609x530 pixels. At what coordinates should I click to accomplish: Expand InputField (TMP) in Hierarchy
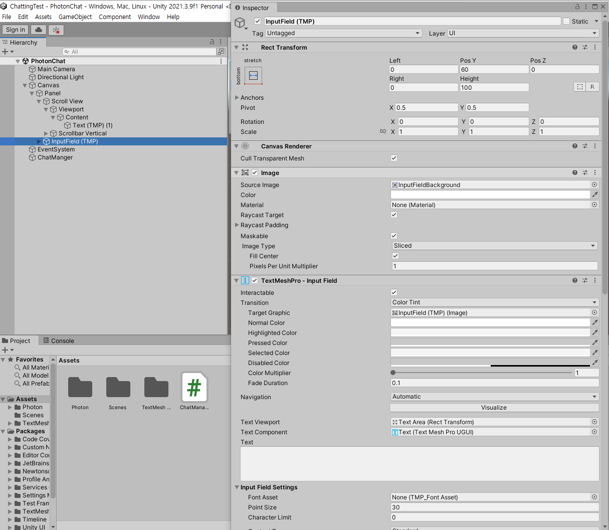click(x=39, y=141)
